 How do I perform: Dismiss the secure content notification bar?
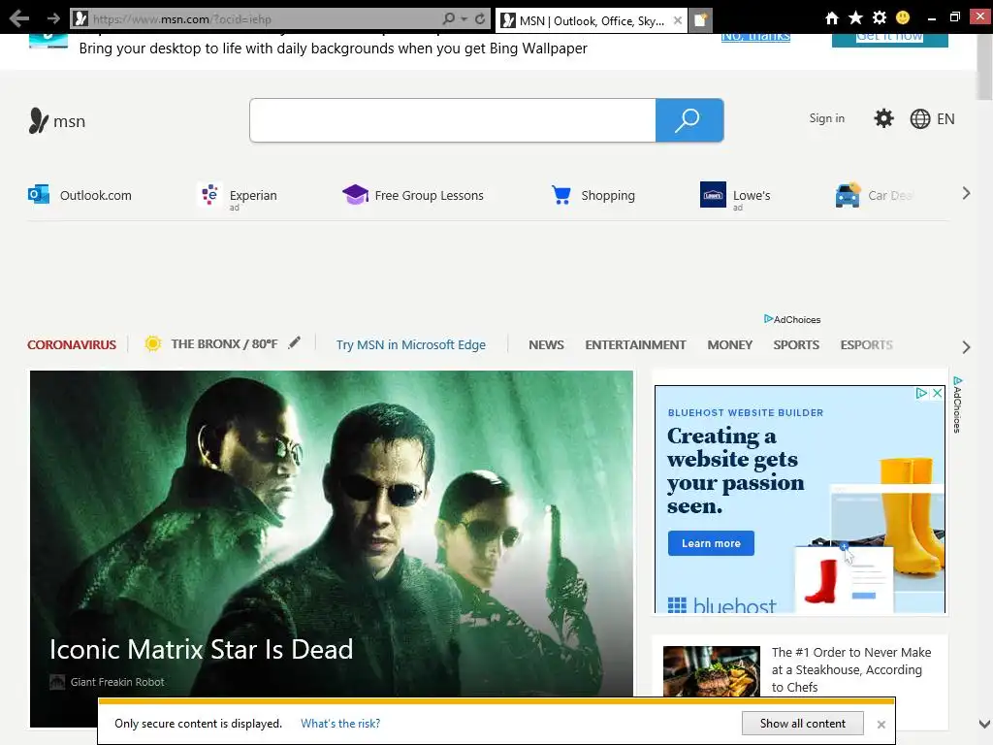coord(881,724)
